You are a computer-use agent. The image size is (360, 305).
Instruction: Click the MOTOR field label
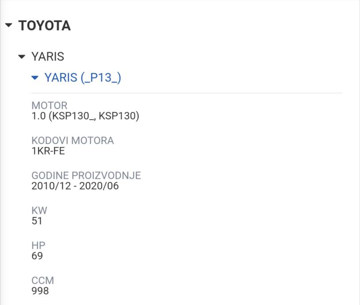pyautogui.click(x=50, y=106)
